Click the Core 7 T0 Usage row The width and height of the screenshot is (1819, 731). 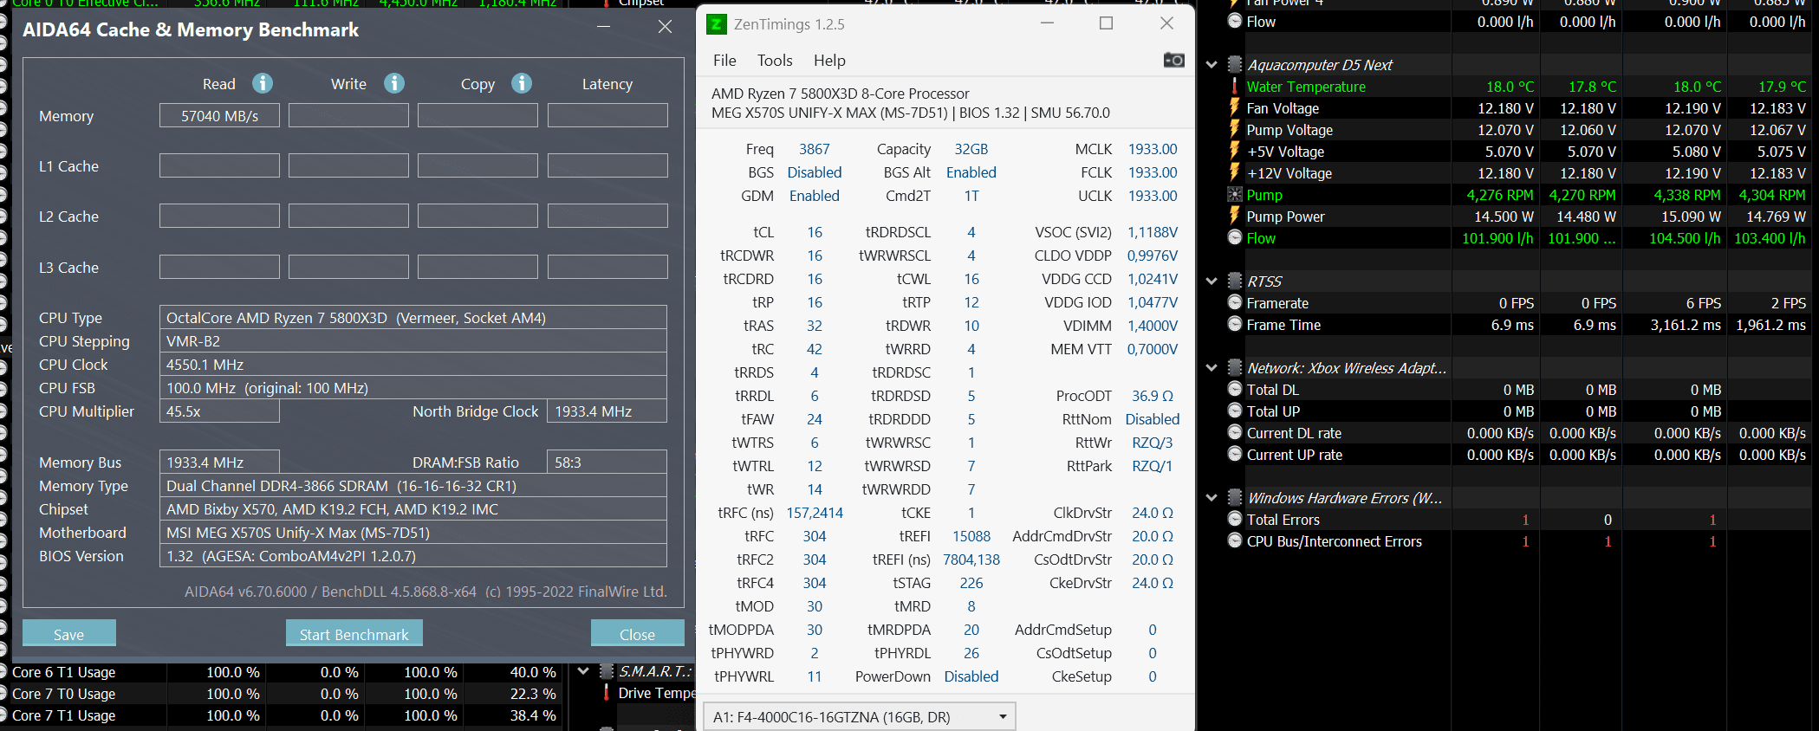coord(282,694)
